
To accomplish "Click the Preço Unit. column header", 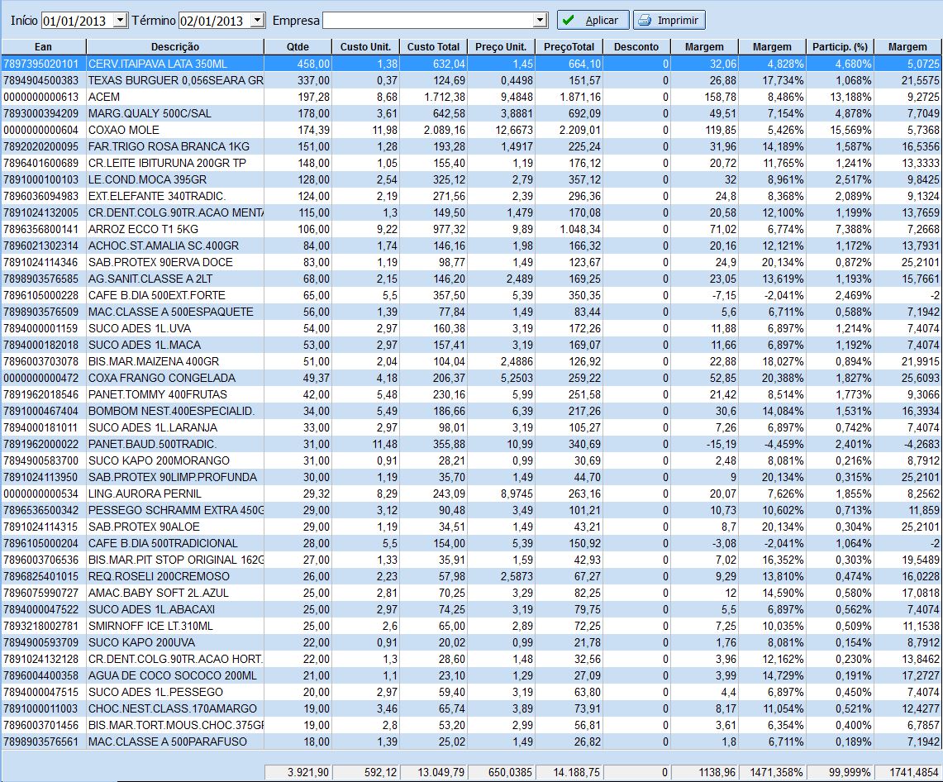I will point(501,46).
